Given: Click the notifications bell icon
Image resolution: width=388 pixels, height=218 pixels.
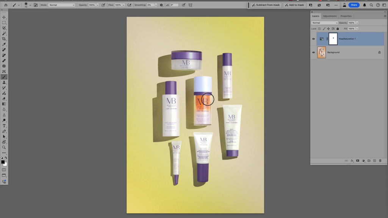Looking at the screenshot, I should (365, 5).
